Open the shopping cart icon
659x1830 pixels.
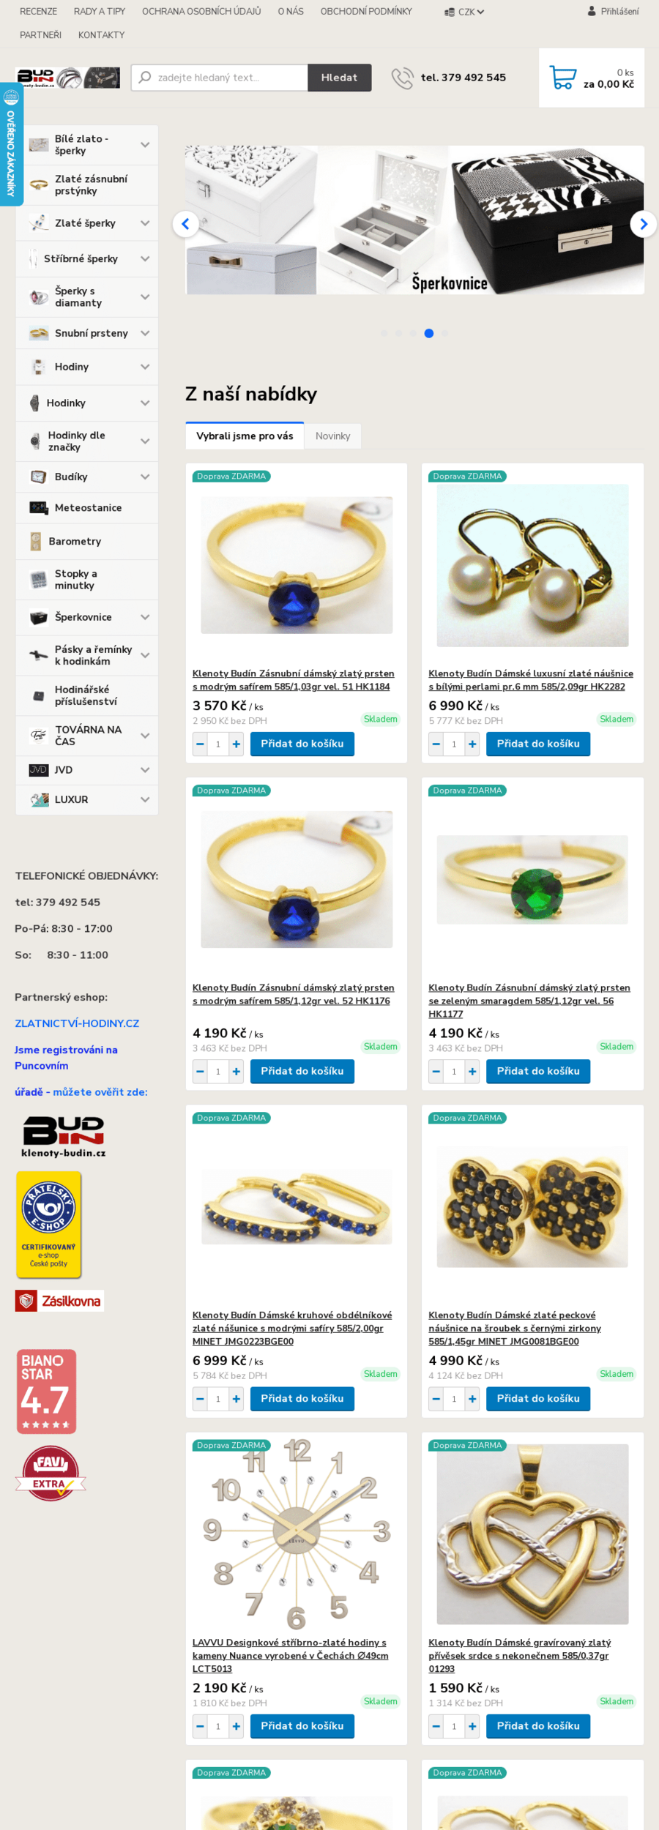[x=562, y=78]
